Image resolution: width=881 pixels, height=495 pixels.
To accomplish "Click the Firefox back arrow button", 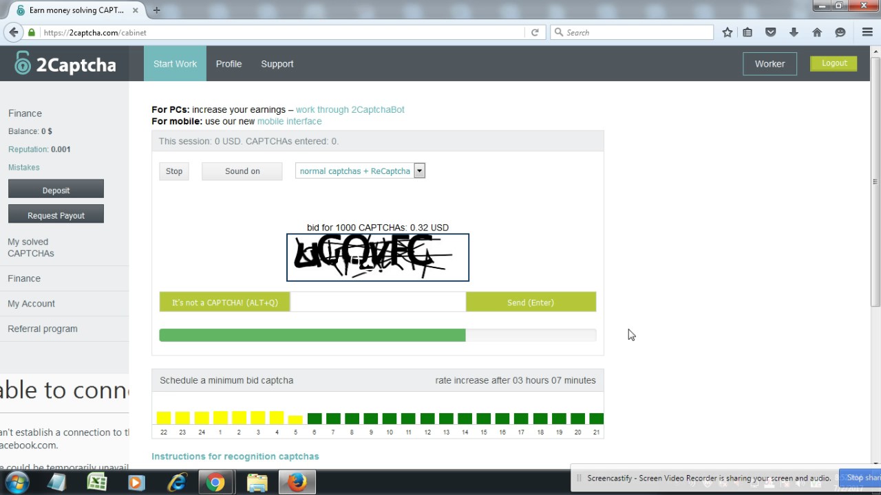I will (x=14, y=32).
